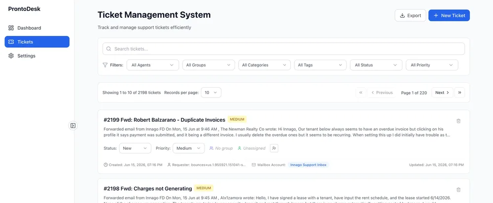Click the Settings gear icon in sidebar
493x203 pixels.
[11, 56]
